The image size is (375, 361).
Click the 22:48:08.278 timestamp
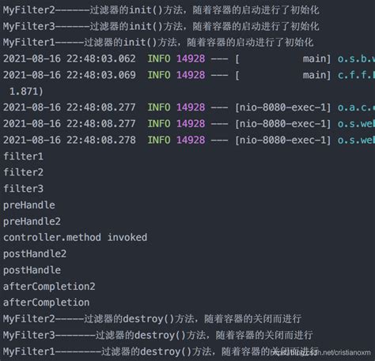[x=101, y=140]
